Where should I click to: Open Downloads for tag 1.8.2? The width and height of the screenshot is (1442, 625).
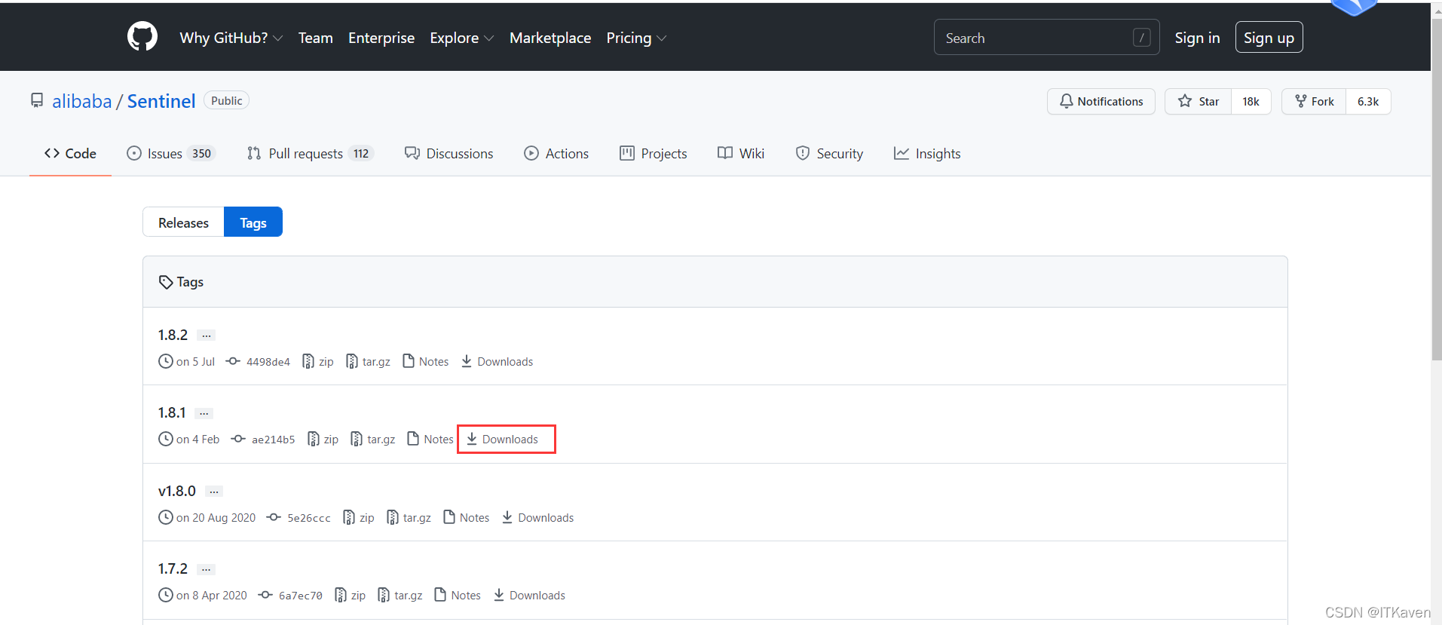coord(497,362)
